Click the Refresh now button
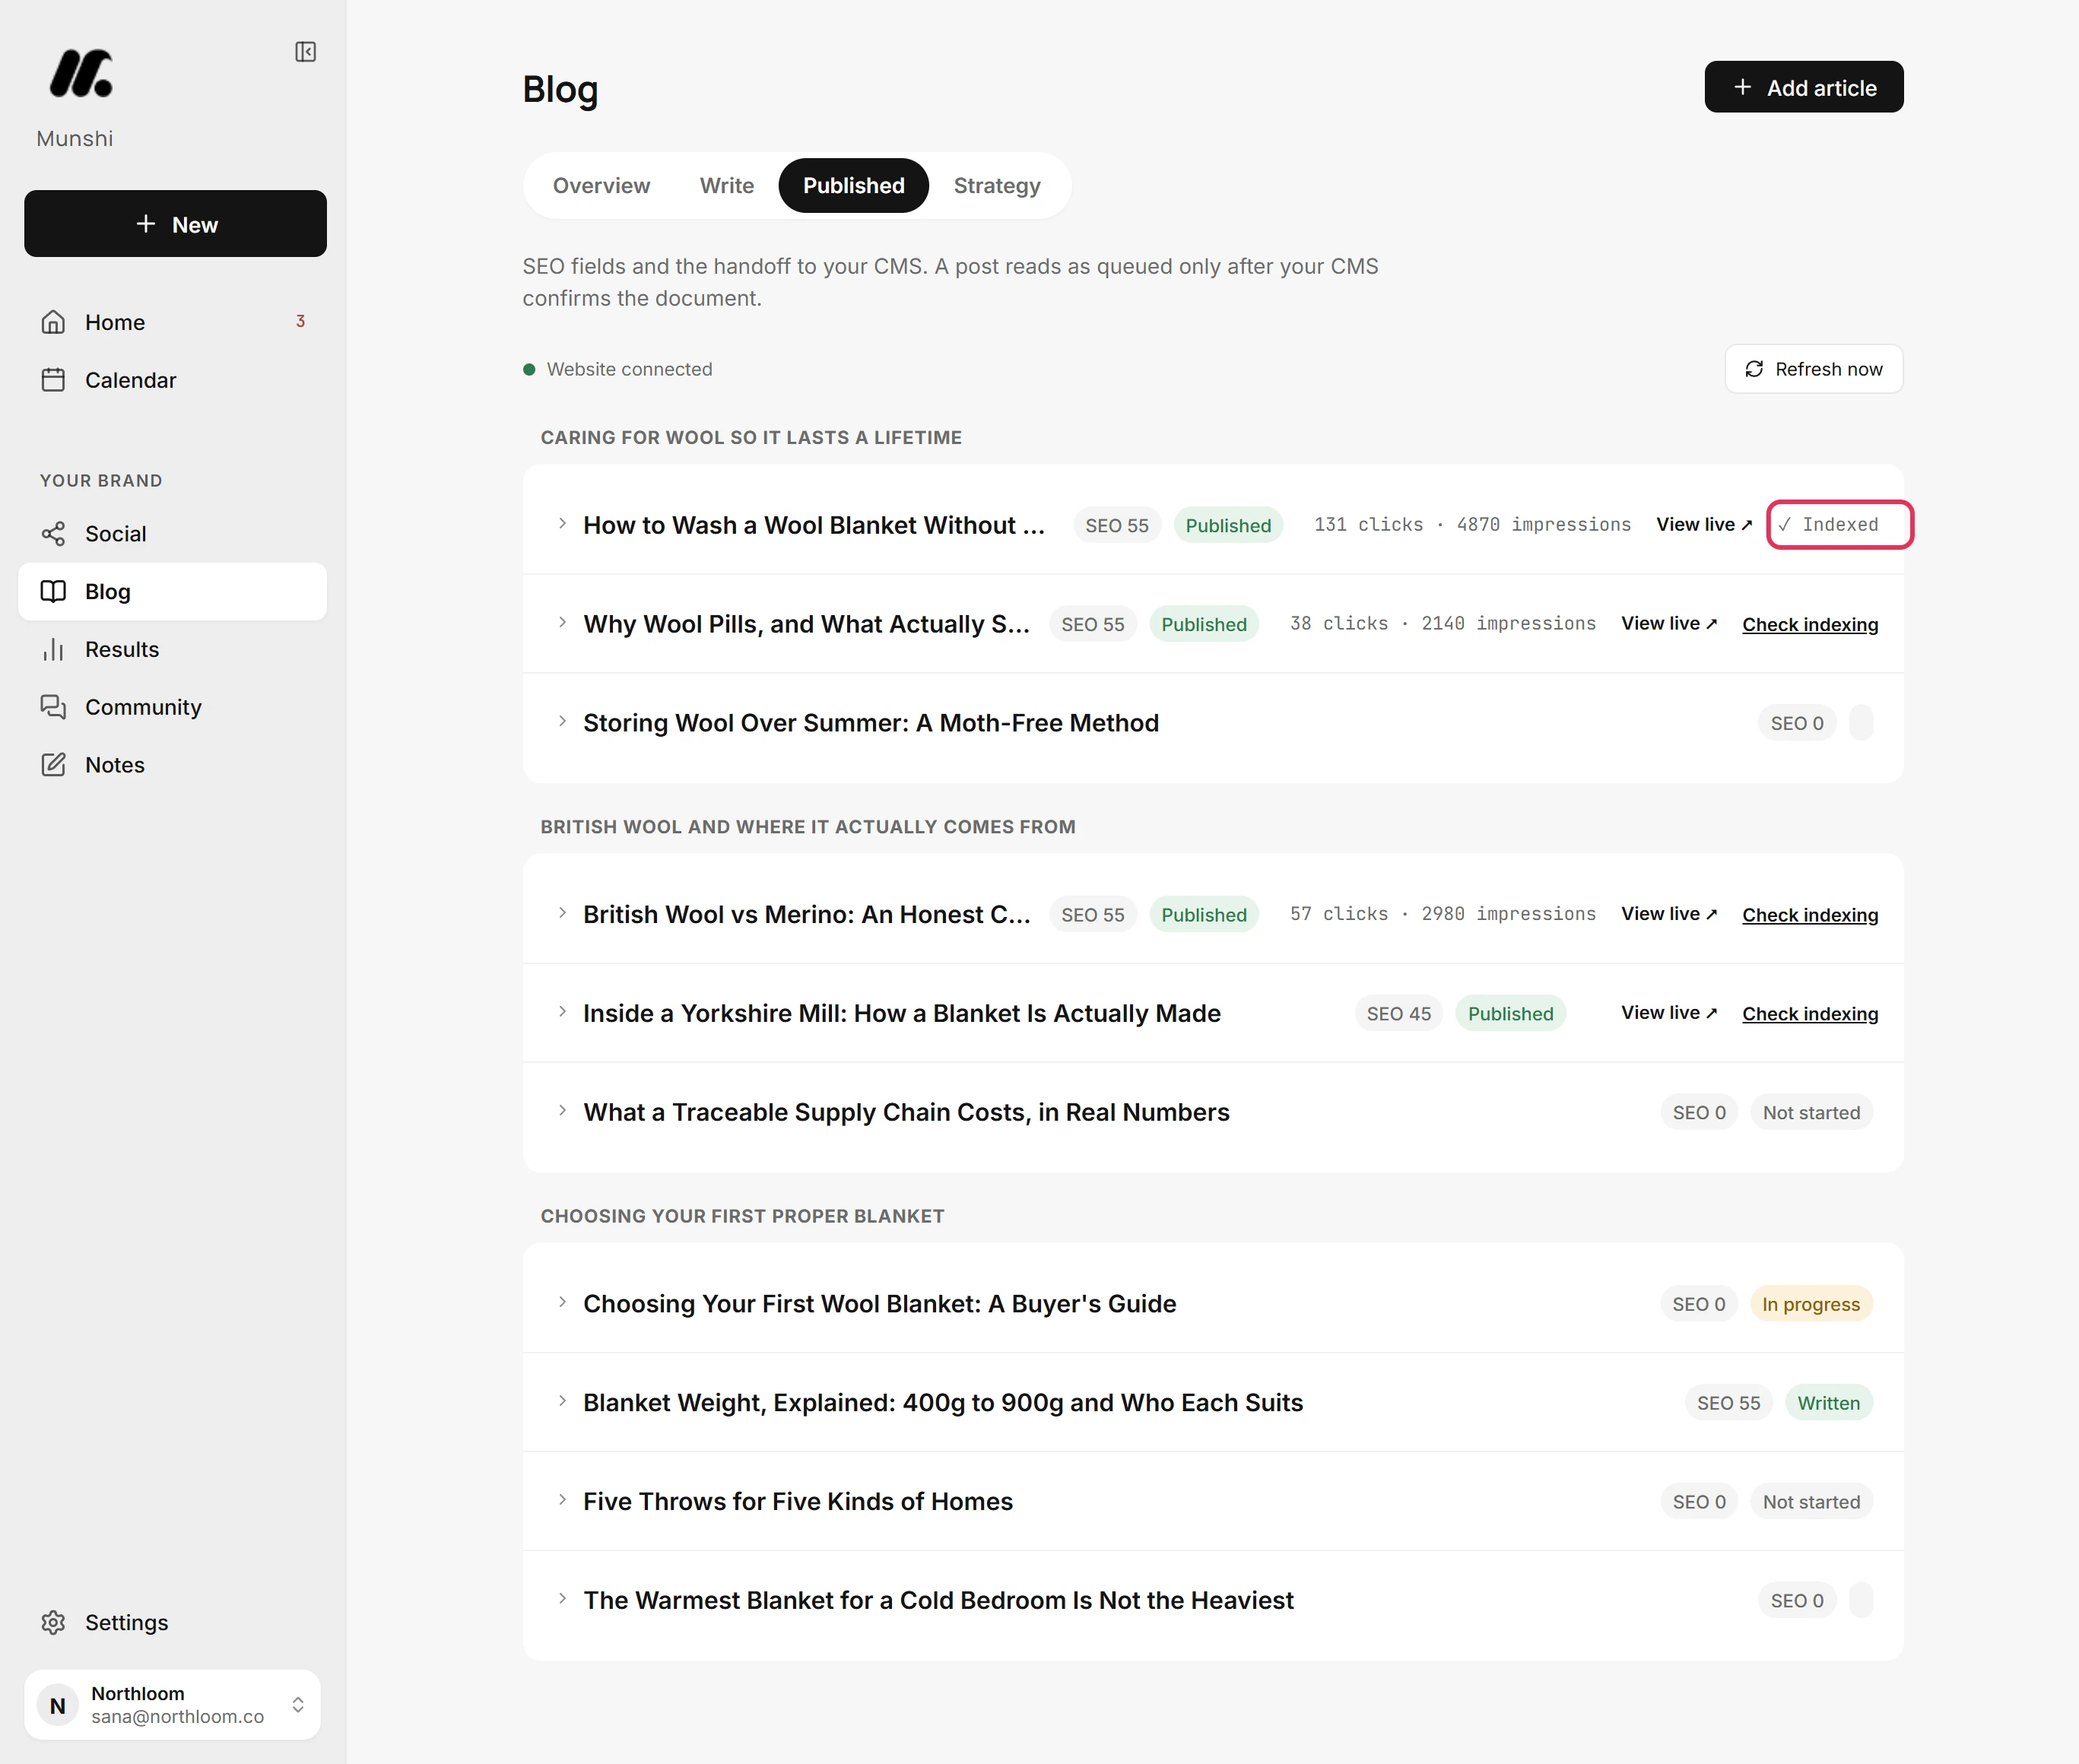This screenshot has height=1764, width=2079. 1814,369
